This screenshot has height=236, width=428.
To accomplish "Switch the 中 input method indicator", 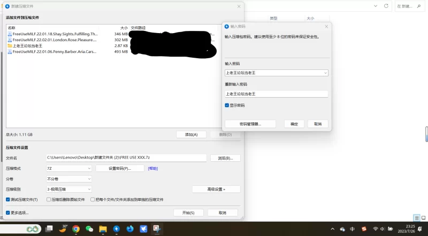I will [353, 229].
